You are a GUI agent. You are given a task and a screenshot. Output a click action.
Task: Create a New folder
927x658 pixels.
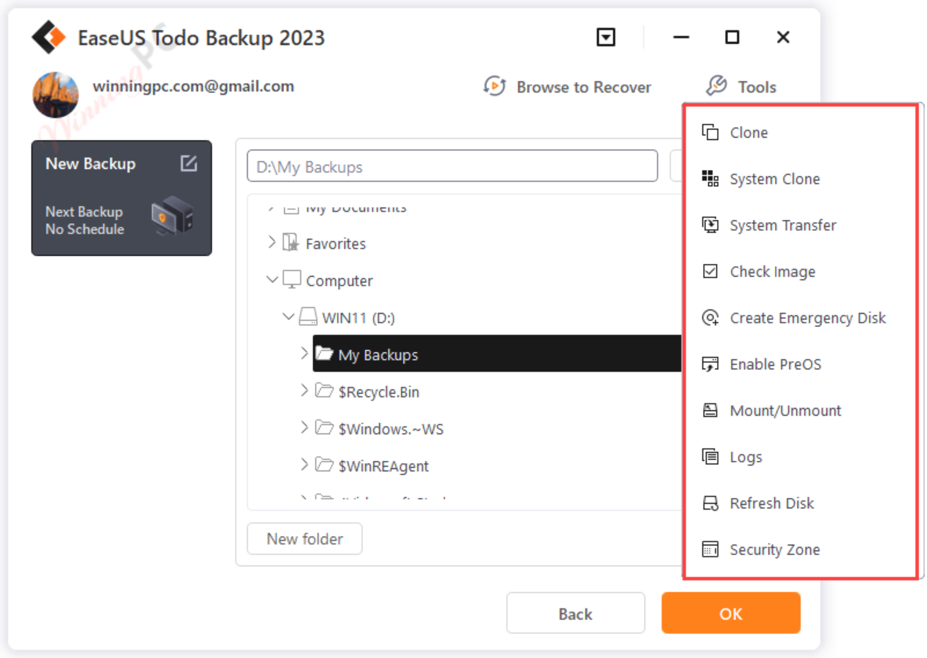point(305,539)
